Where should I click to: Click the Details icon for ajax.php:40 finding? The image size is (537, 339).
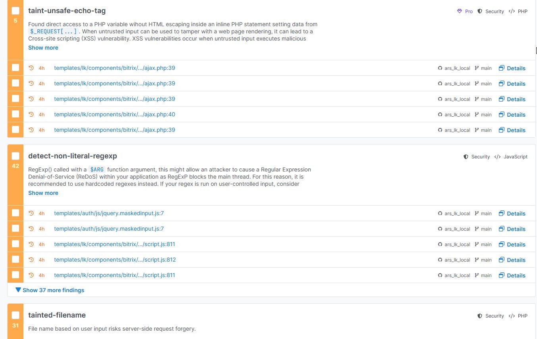point(501,115)
